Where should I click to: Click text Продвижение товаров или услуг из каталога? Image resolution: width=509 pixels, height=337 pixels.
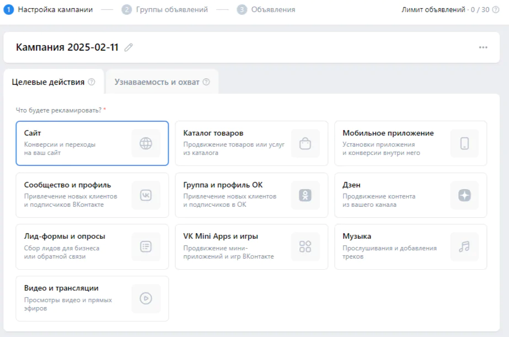(x=234, y=149)
